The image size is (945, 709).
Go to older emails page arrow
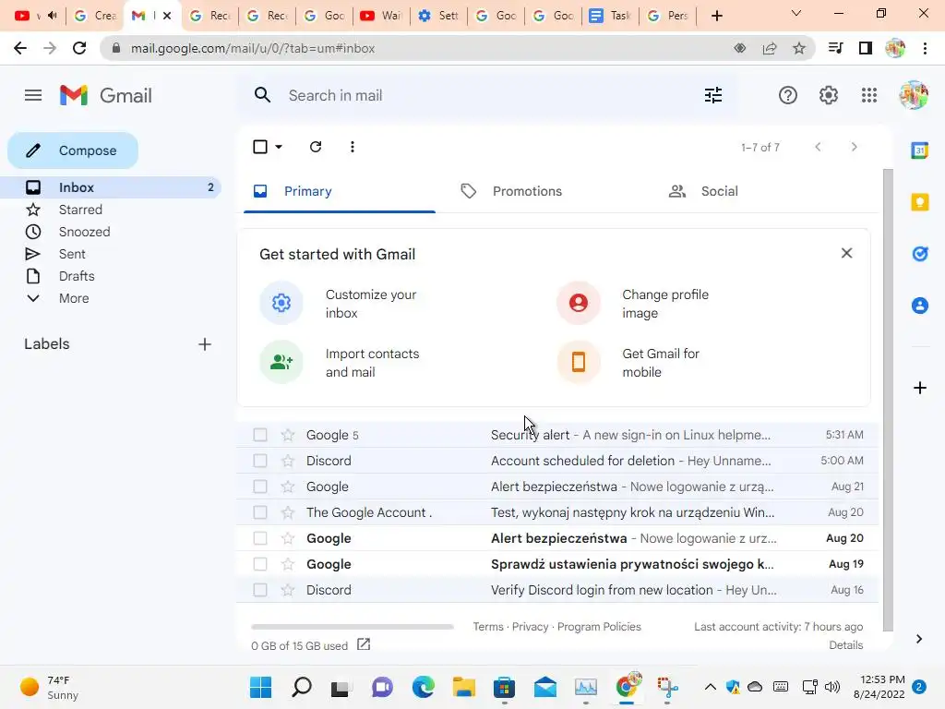854,147
